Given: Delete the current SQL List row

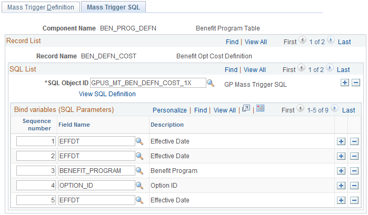Looking at the screenshot, I should (356, 83).
